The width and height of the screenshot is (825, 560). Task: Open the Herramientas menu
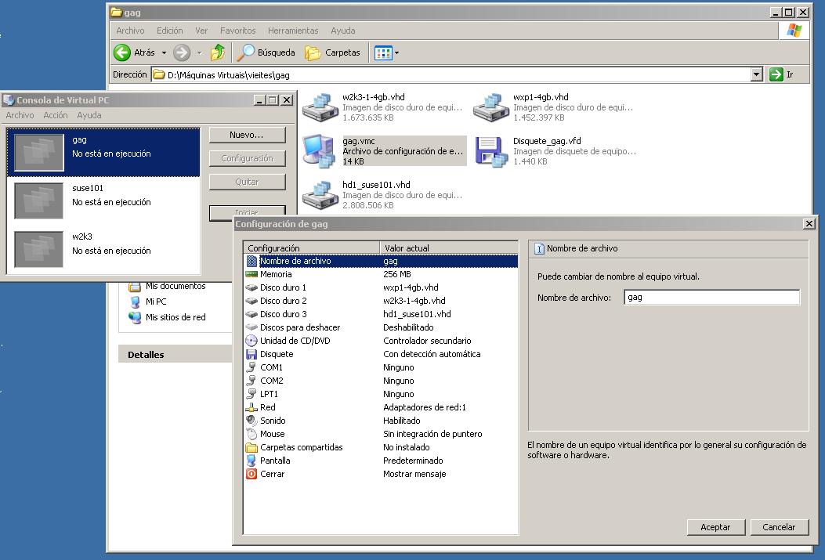point(292,31)
